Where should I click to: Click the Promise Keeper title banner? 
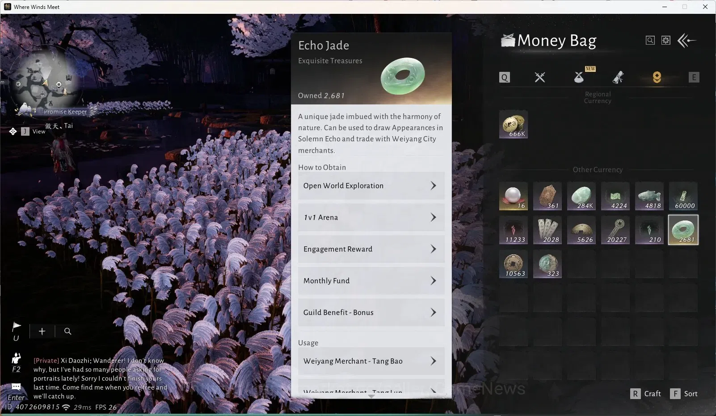pyautogui.click(x=65, y=112)
